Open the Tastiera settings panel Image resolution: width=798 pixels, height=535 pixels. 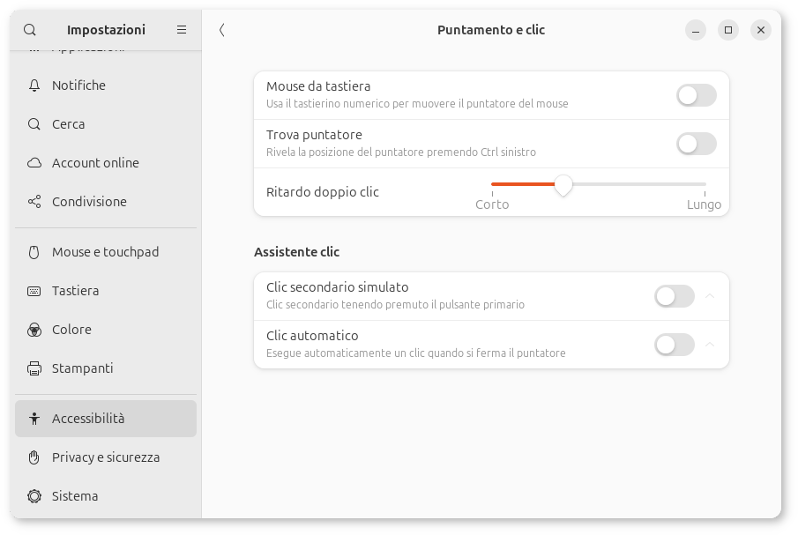(x=76, y=291)
